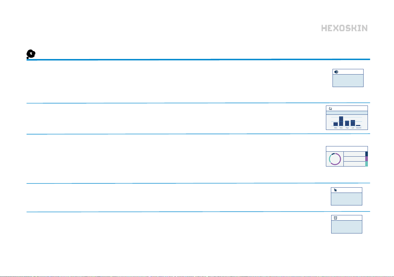Click the sheep icon
Image resolution: width=394 pixels, height=277 pixels.
(x=335, y=190)
